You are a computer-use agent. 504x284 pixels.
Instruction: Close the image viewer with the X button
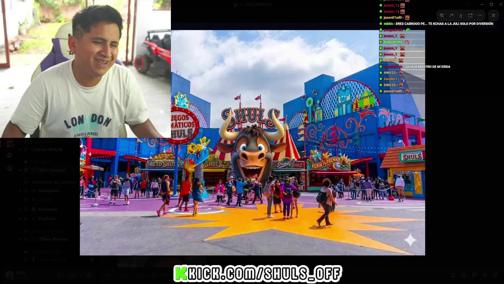tap(493, 15)
